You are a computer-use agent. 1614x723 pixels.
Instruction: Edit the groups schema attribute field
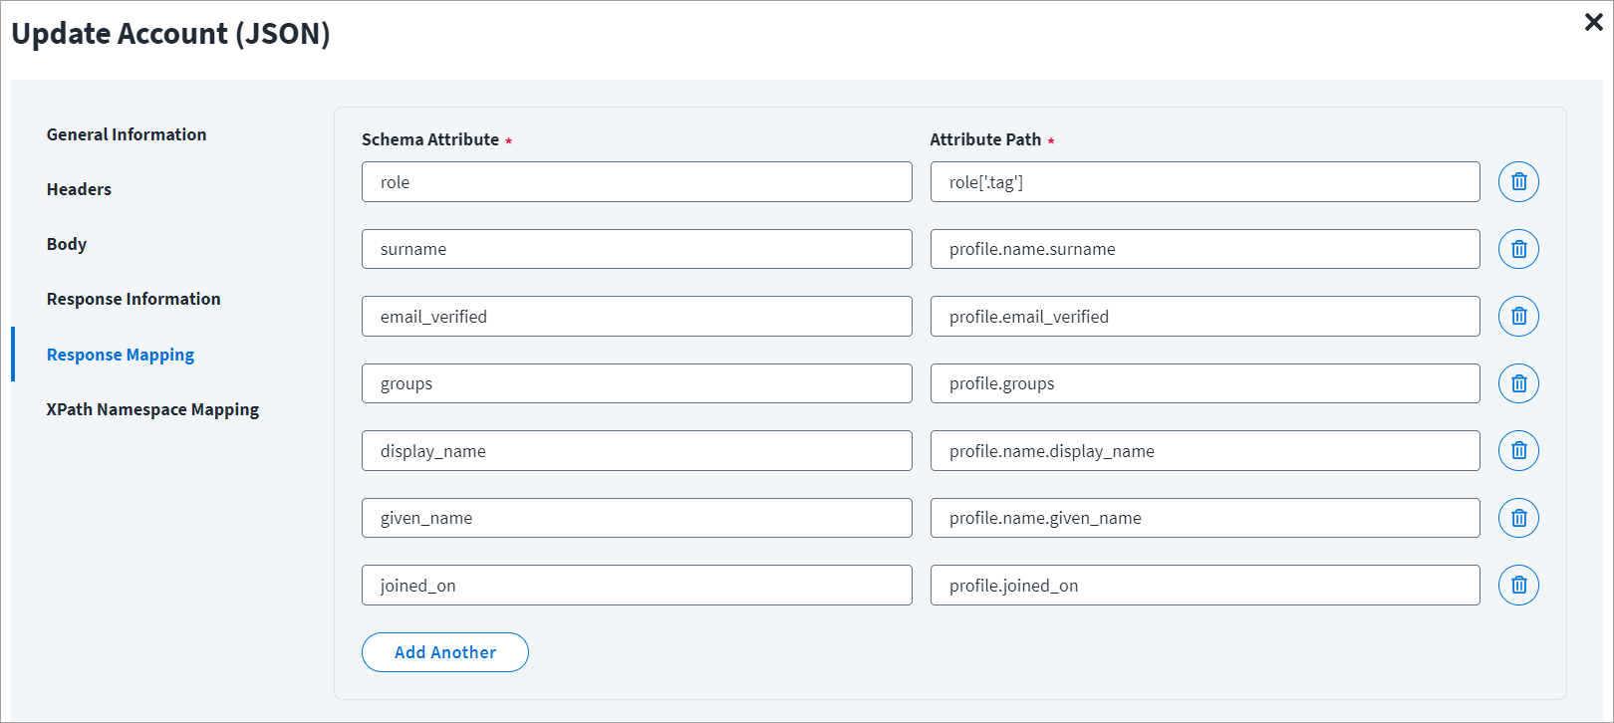(636, 383)
